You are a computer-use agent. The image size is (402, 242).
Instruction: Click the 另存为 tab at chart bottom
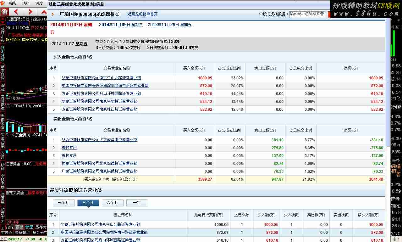coord(41,227)
